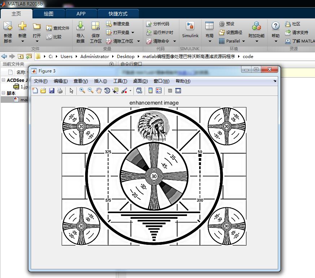This screenshot has height=278, width=315.
Task: Create a new script with 新建脚本
Action: coord(8,32)
